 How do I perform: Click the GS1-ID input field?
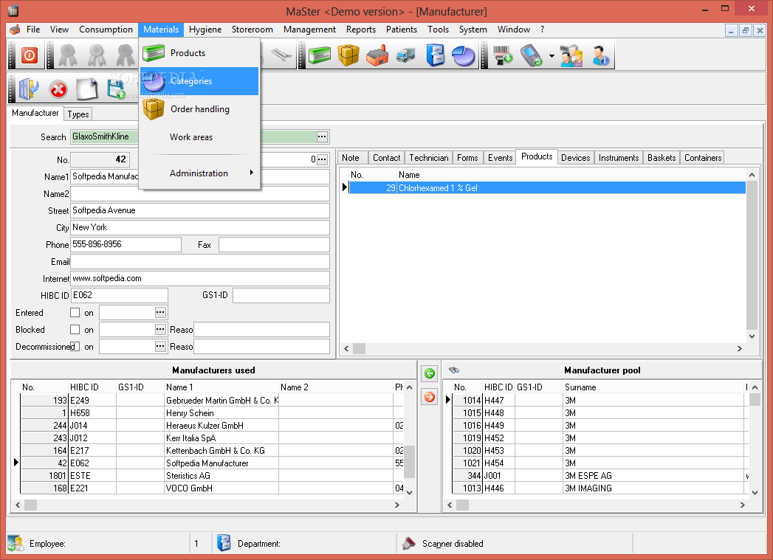[x=281, y=295]
